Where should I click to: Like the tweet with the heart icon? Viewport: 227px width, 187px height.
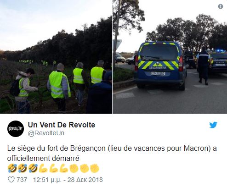pos(11,180)
